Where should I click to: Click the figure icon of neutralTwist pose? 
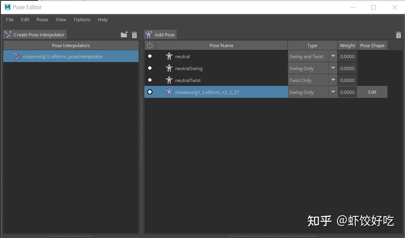click(169, 80)
